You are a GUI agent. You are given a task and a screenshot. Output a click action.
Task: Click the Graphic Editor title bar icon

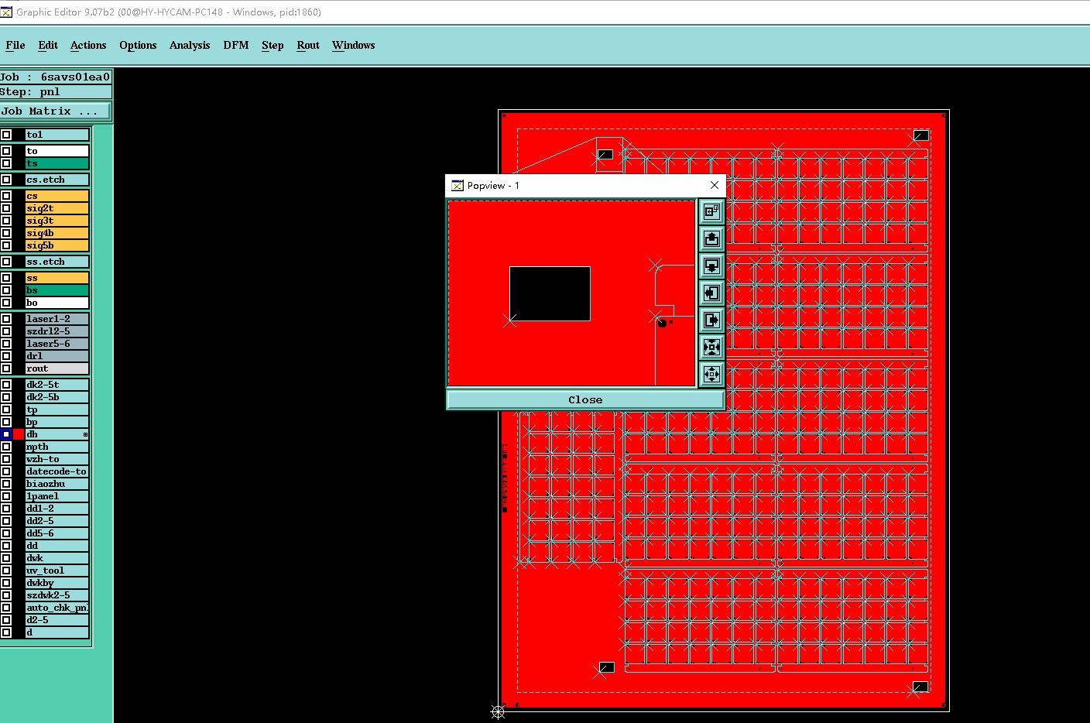pyautogui.click(x=7, y=12)
